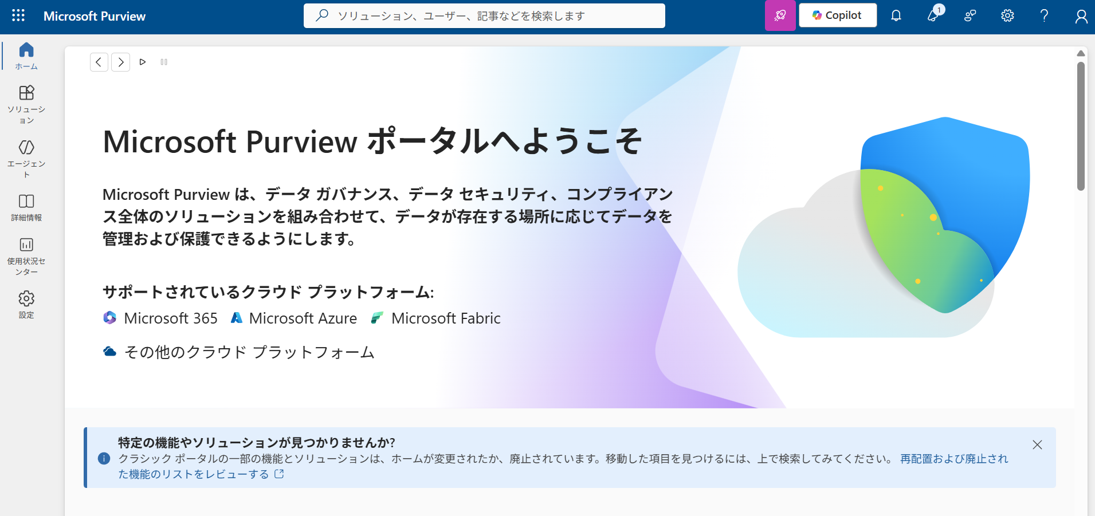Open the 再配置および廃止された機能のリスト link
Viewport: 1095px width, 516px height.
click(x=563, y=466)
